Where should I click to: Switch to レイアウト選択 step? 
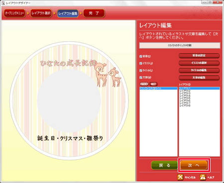pos(41,13)
